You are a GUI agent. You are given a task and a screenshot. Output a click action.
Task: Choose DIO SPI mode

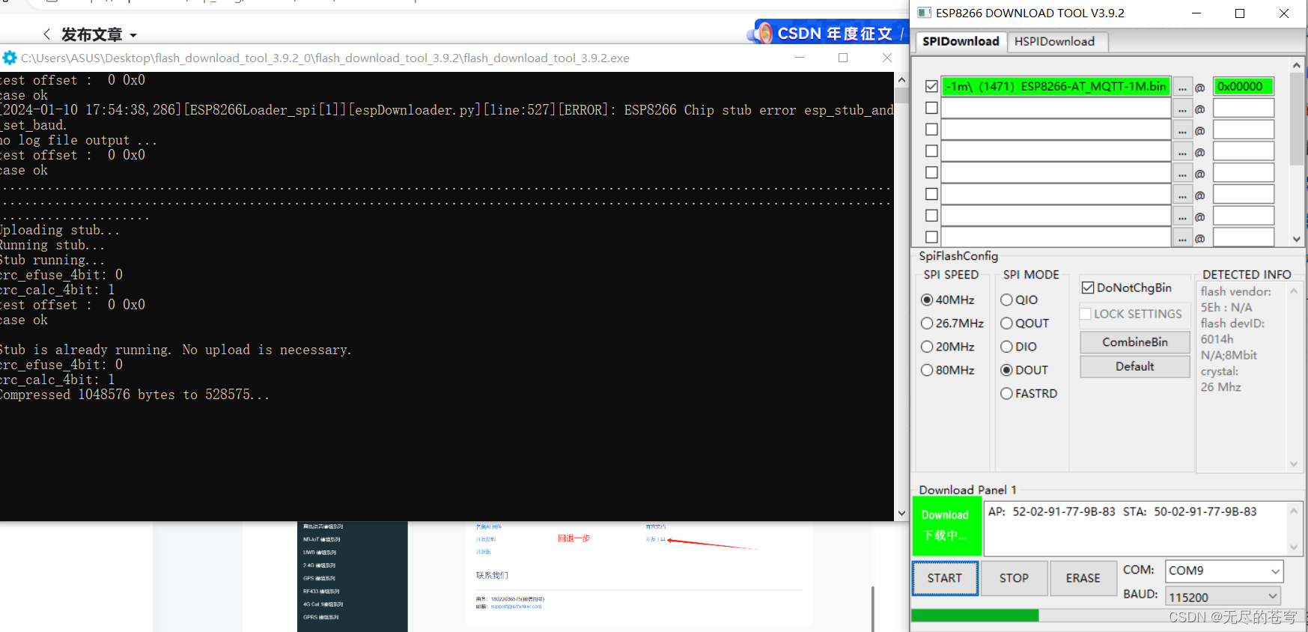click(1018, 347)
